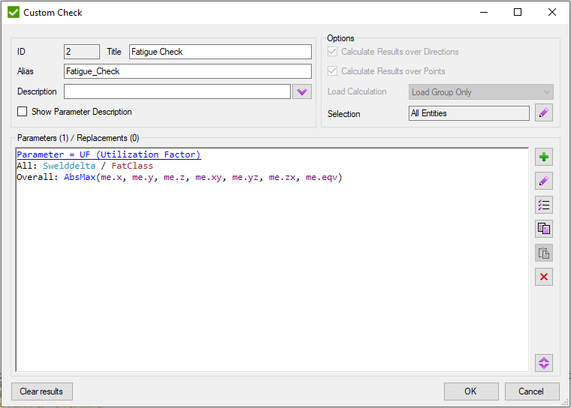The width and height of the screenshot is (571, 408).
Task: Click the move up/down arrows icon
Action: click(x=544, y=363)
